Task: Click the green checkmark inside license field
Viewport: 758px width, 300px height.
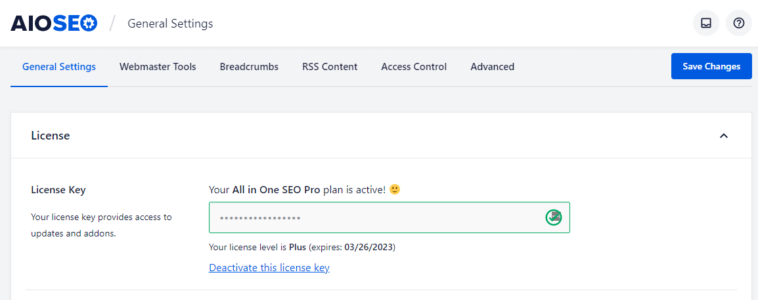Action: pos(554,217)
